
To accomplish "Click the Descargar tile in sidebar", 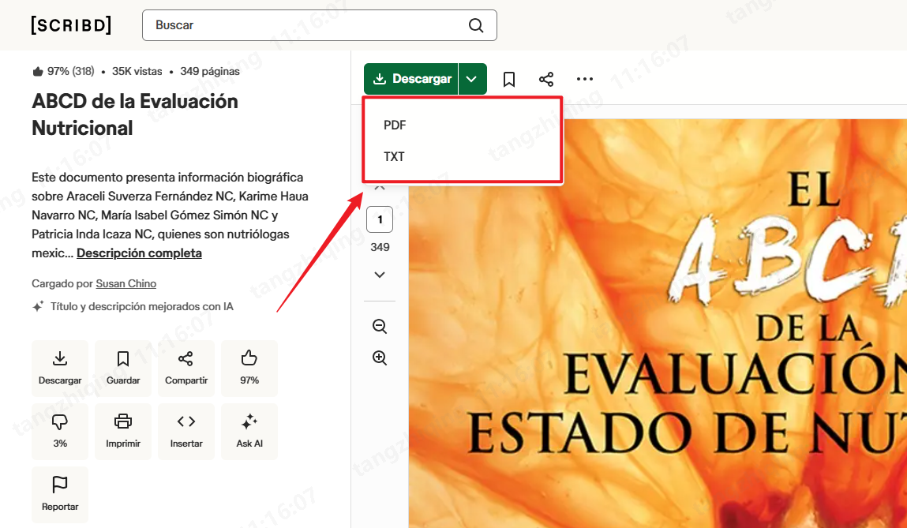I will click(60, 369).
